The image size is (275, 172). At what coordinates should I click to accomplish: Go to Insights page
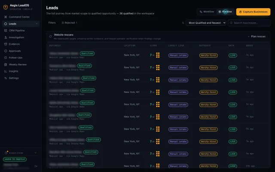pos(21,71)
